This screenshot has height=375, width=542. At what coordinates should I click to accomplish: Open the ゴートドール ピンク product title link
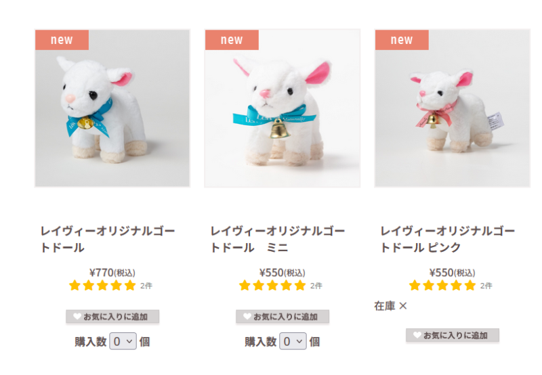(448, 239)
